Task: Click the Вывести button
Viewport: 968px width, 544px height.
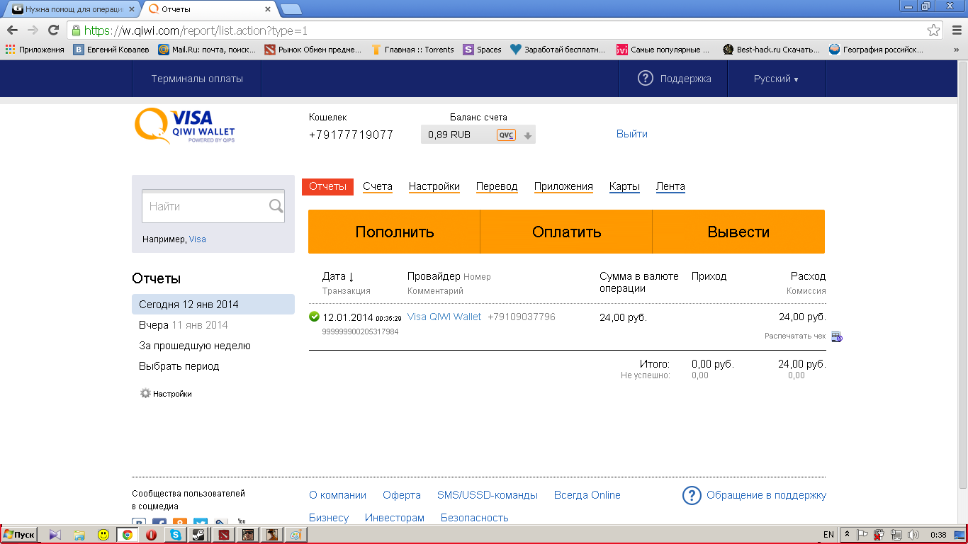Action: pyautogui.click(x=738, y=232)
